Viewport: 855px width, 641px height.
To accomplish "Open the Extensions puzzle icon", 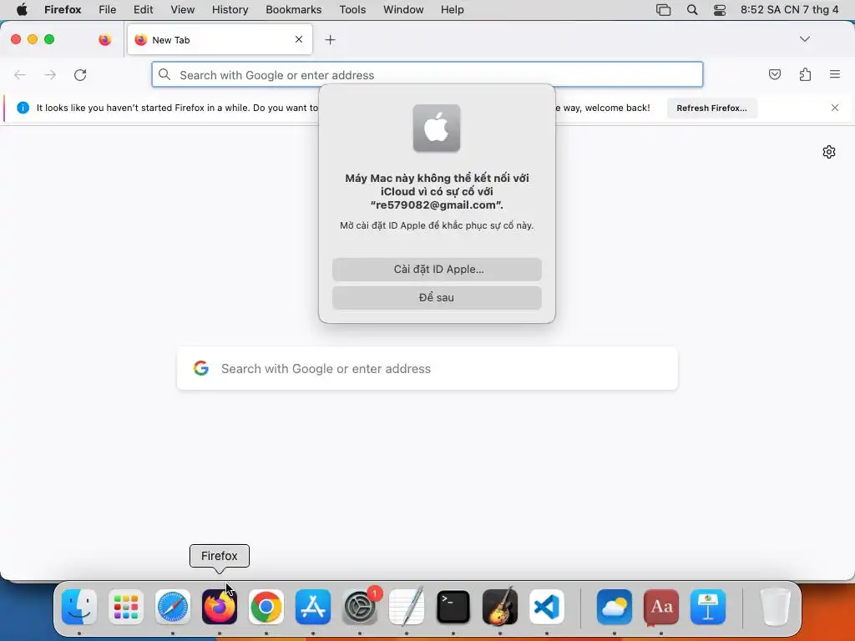I will pyautogui.click(x=805, y=74).
